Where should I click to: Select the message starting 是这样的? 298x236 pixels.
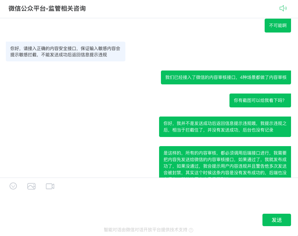(x=225, y=162)
